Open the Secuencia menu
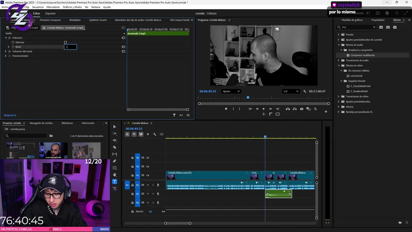Image resolution: width=412 pixels, height=232 pixels. pos(38,7)
